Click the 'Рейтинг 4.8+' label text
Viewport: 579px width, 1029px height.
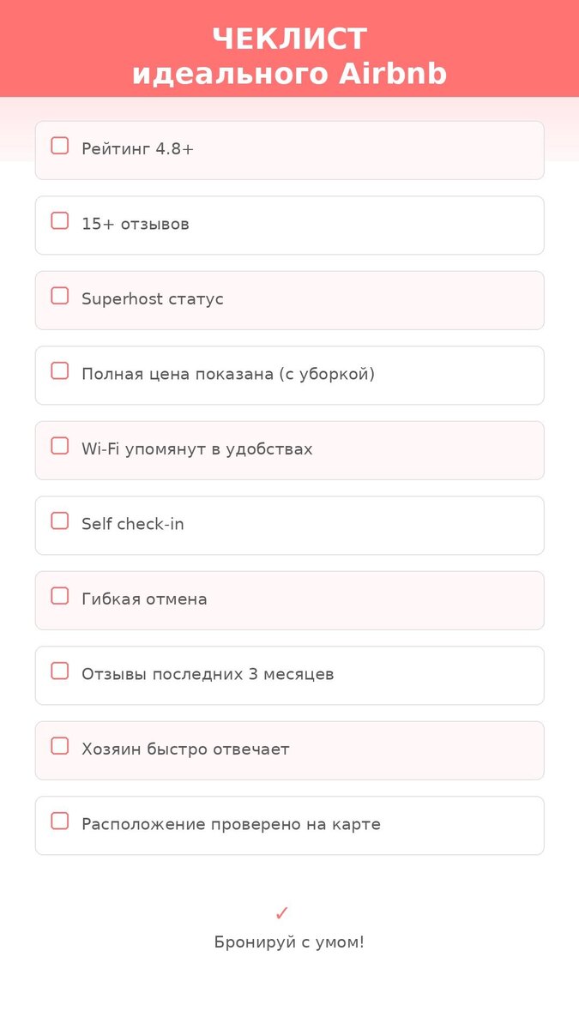(x=137, y=149)
